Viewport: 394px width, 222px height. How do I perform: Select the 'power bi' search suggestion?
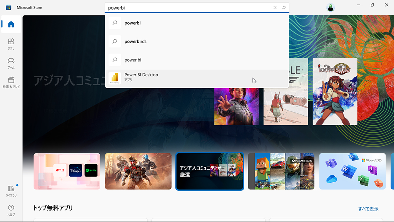197,60
